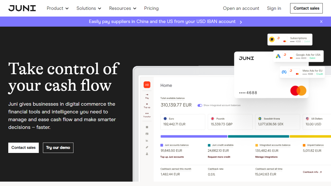This screenshot has height=186, width=331.
Task: Click Contact sales button in hero section
Action: (24, 148)
